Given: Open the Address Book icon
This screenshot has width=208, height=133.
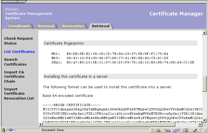Looking at the screenshot, I should (186, 130).
